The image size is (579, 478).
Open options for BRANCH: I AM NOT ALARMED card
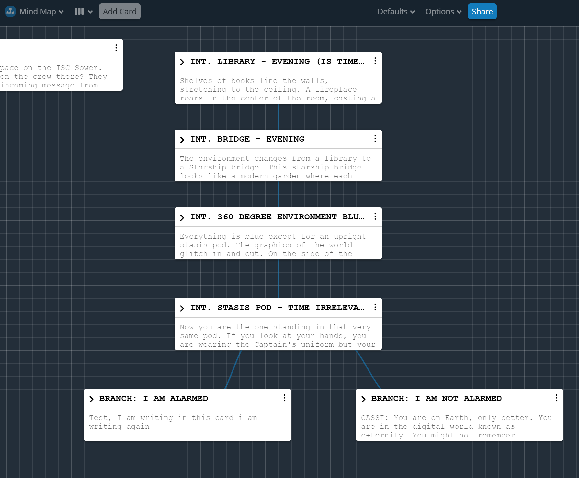click(x=557, y=398)
